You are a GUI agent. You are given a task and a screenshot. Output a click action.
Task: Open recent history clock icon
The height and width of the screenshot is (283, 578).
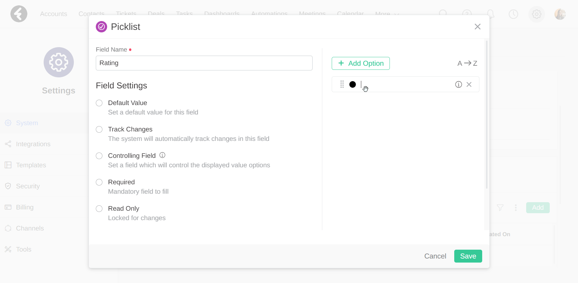pos(513,14)
